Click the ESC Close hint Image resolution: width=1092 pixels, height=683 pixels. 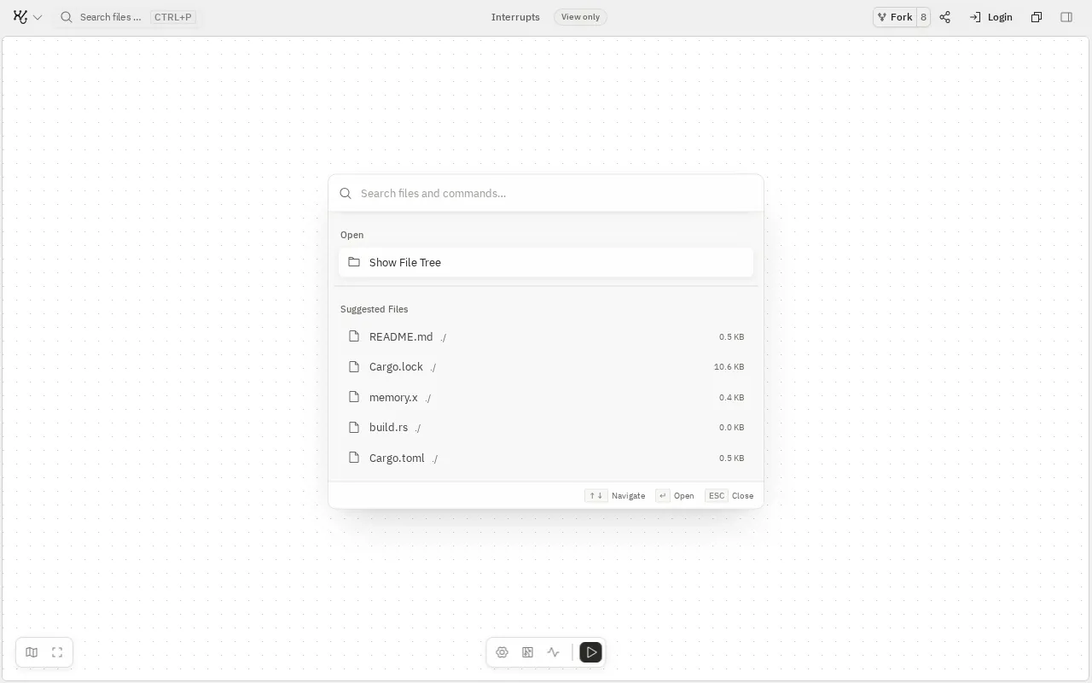click(x=729, y=496)
